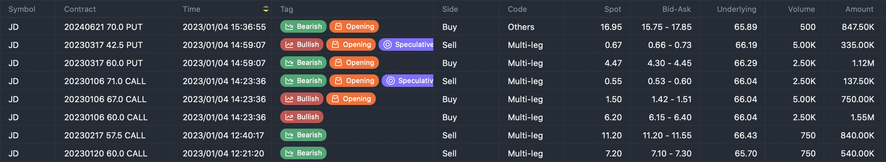886x162 pixels.
Task: Select the 1.12M amount cell
Action: click(863, 63)
